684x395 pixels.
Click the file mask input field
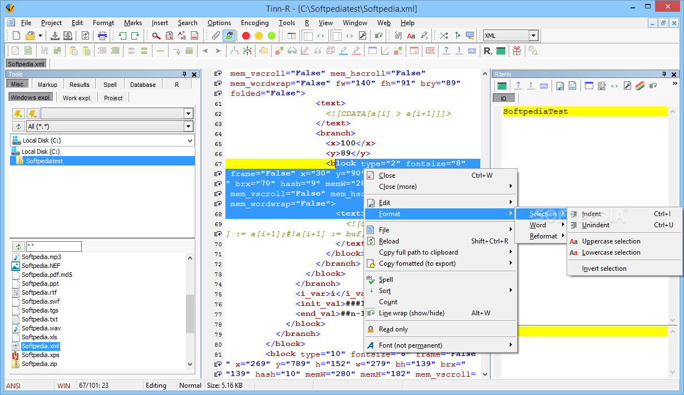tap(53, 246)
